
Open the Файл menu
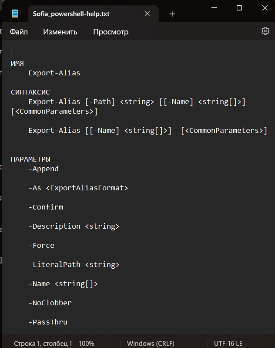tap(19, 32)
